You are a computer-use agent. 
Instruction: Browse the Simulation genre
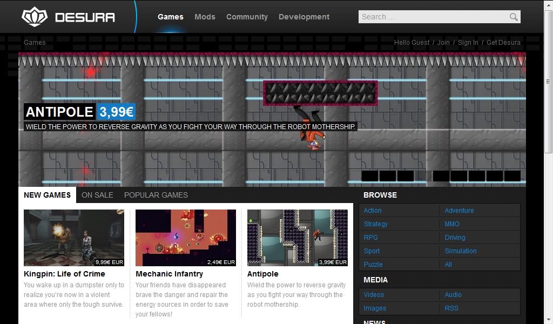point(461,251)
